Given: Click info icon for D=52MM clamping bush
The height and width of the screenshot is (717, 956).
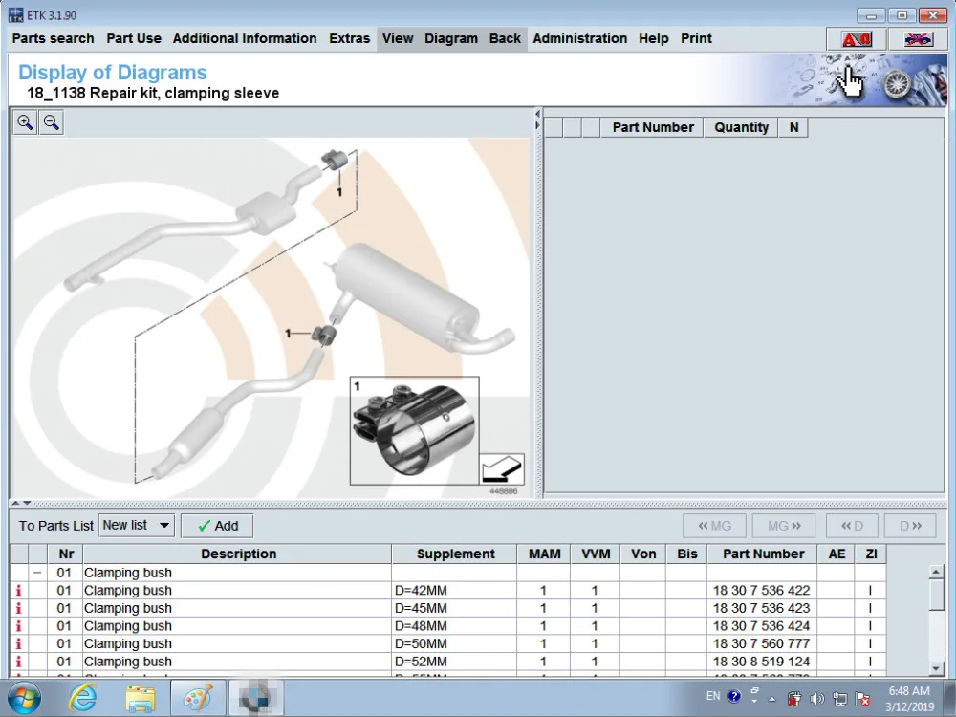Looking at the screenshot, I should pyautogui.click(x=18, y=661).
